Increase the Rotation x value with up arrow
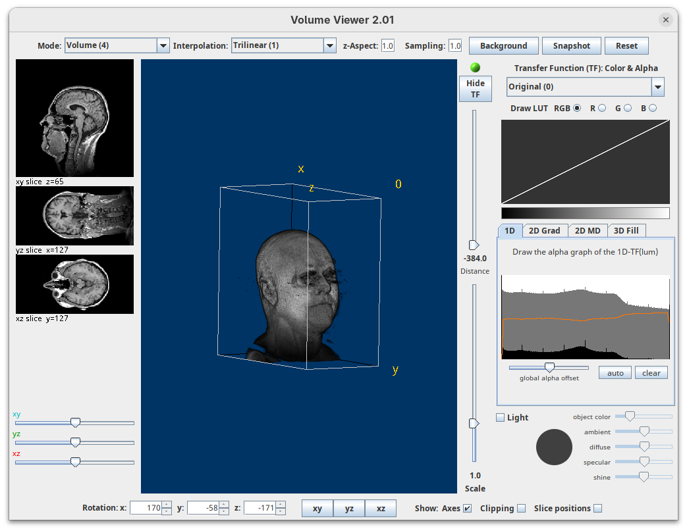This screenshot has width=687, height=531. pyautogui.click(x=167, y=505)
